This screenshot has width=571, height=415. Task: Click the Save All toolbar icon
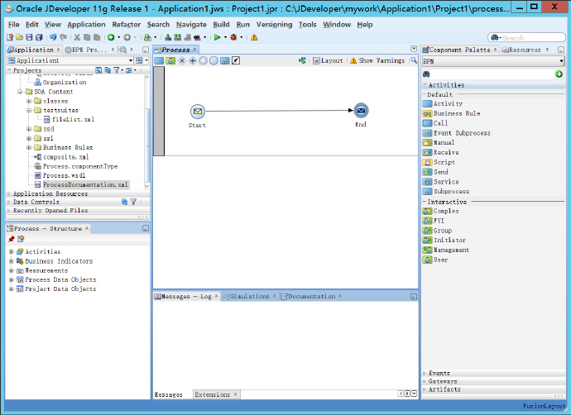[39, 37]
